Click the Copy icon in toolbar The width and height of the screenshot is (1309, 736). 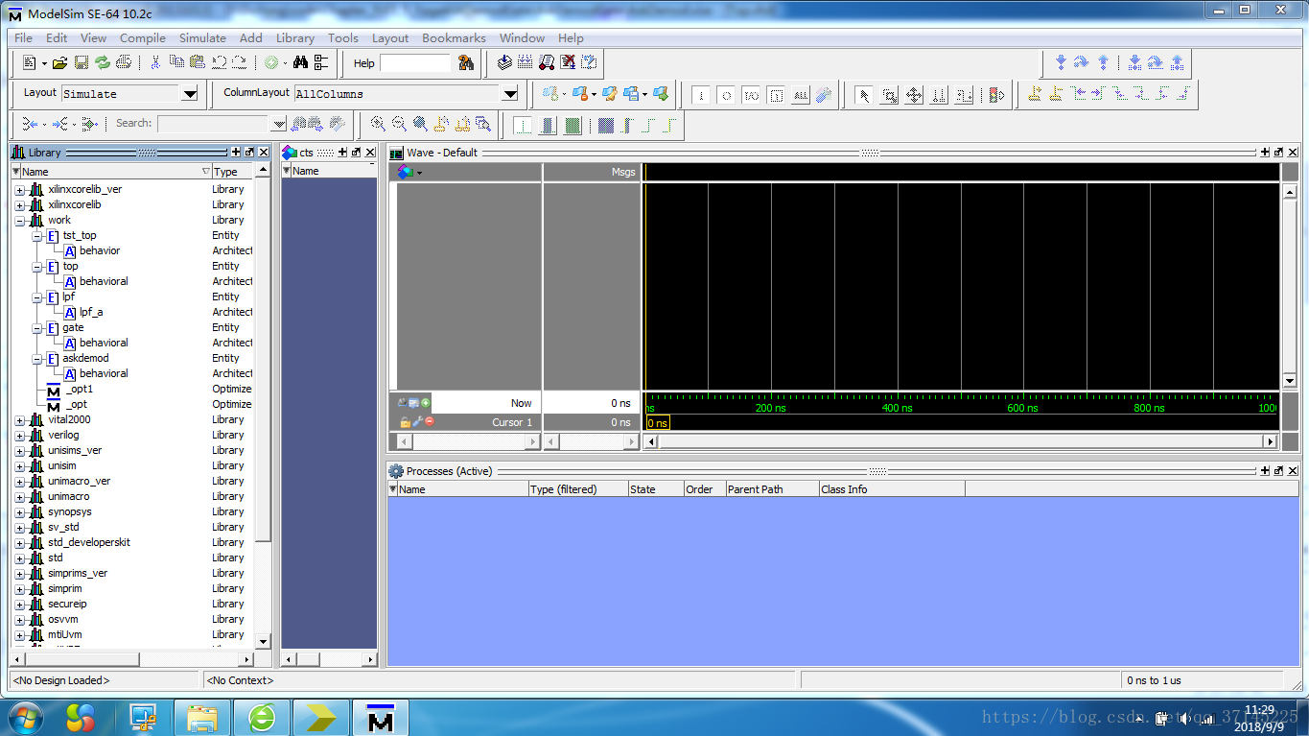pos(177,62)
